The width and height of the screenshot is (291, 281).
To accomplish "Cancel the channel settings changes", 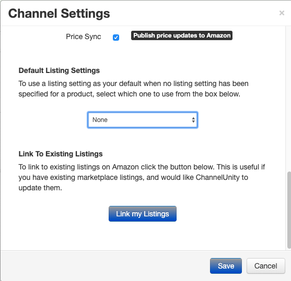I will (x=266, y=266).
